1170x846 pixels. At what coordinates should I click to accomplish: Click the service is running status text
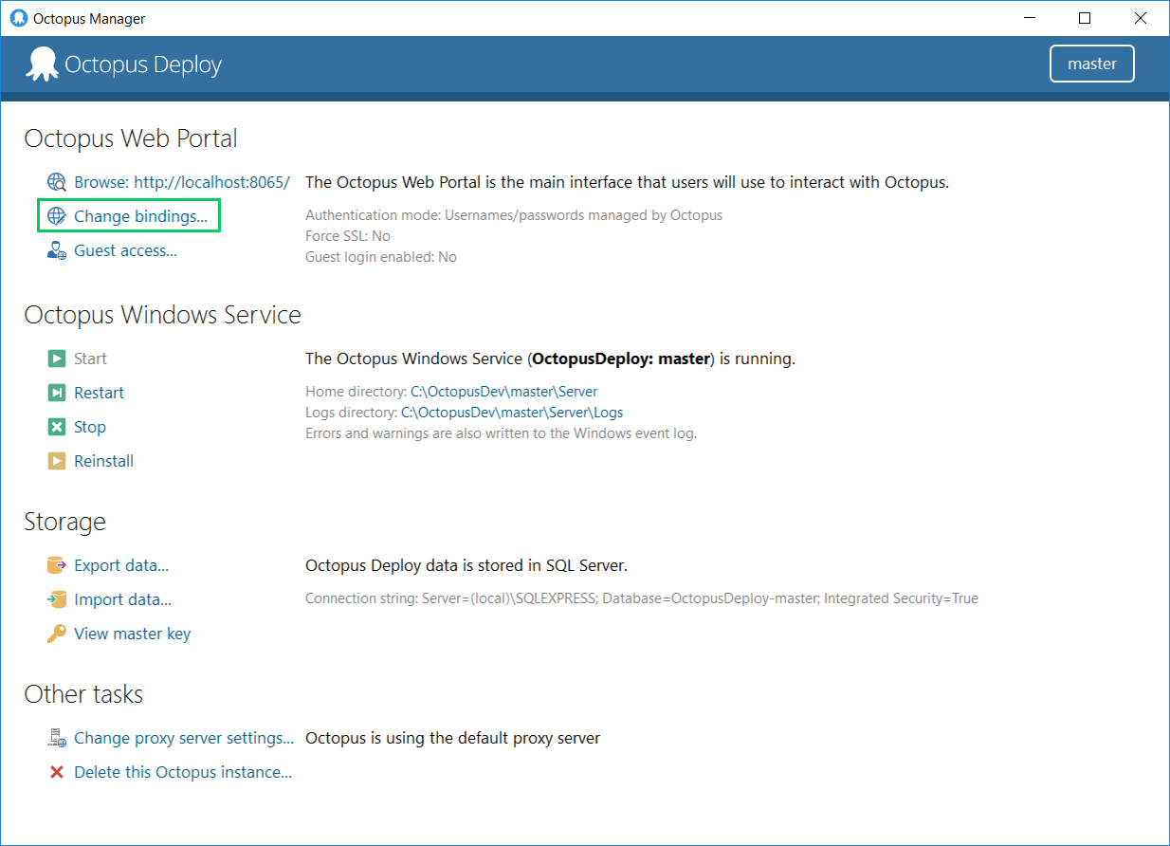[550, 359]
